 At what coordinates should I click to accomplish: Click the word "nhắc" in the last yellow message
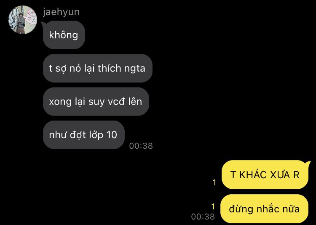(x=265, y=209)
